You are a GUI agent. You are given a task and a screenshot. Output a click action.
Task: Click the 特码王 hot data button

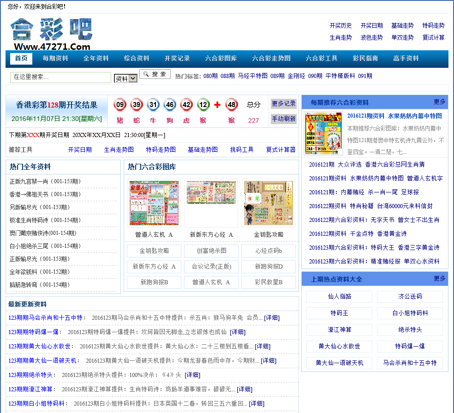[x=339, y=313]
